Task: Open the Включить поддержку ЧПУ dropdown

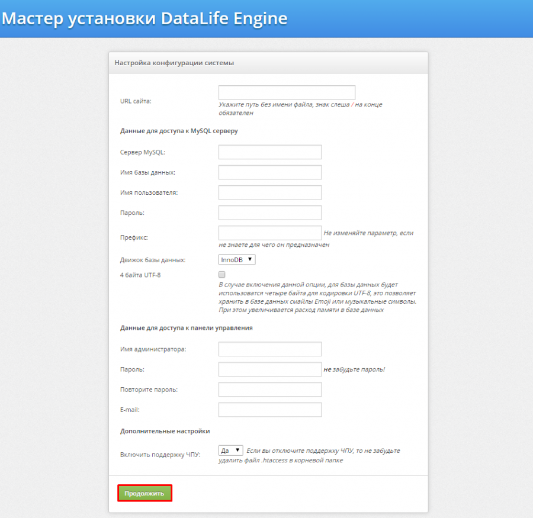Action: point(232,450)
